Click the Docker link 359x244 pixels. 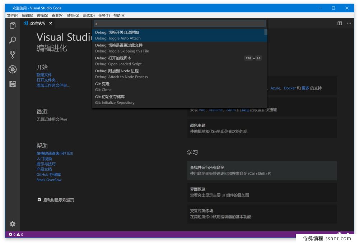[290, 88]
